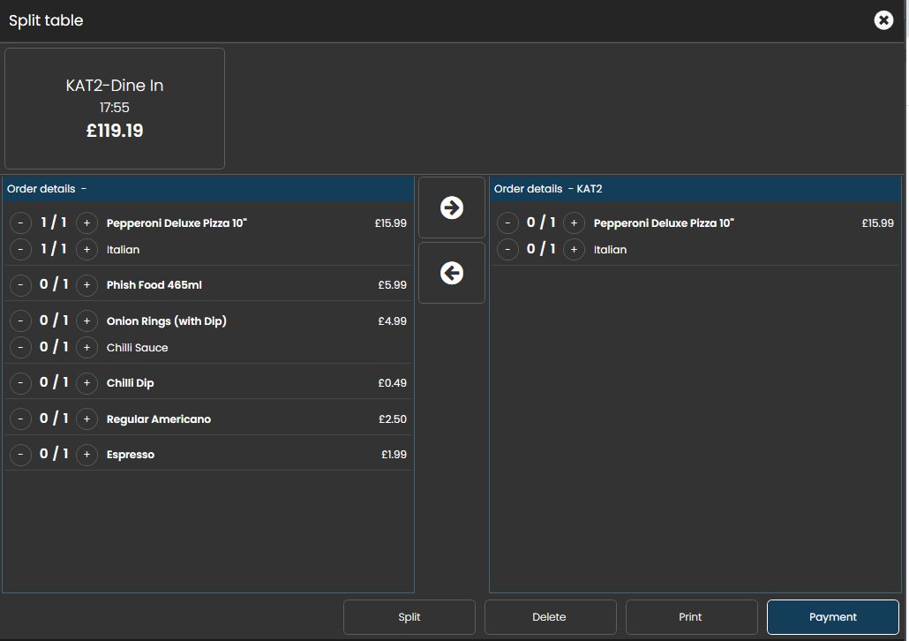Image resolution: width=909 pixels, height=641 pixels.
Task: Increase Espresso quantity
Action: pyautogui.click(x=86, y=455)
